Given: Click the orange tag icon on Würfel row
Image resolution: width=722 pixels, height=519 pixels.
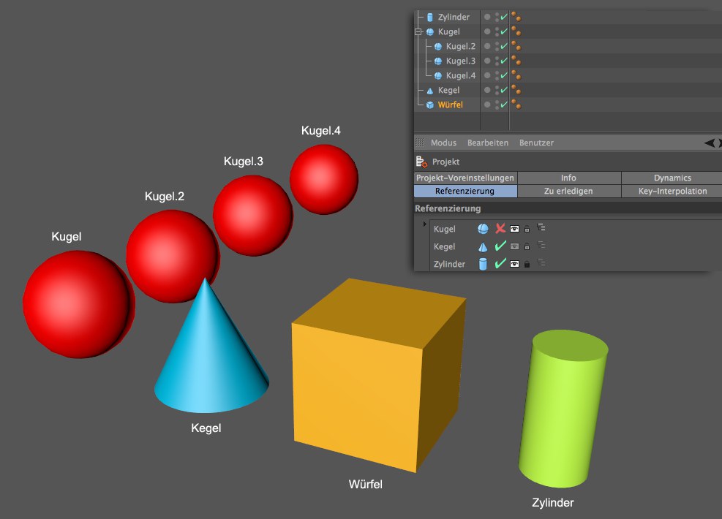Looking at the screenshot, I should 516,105.
